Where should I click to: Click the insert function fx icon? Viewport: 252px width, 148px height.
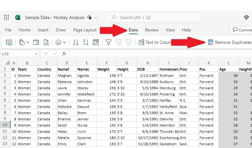[x=64, y=54]
